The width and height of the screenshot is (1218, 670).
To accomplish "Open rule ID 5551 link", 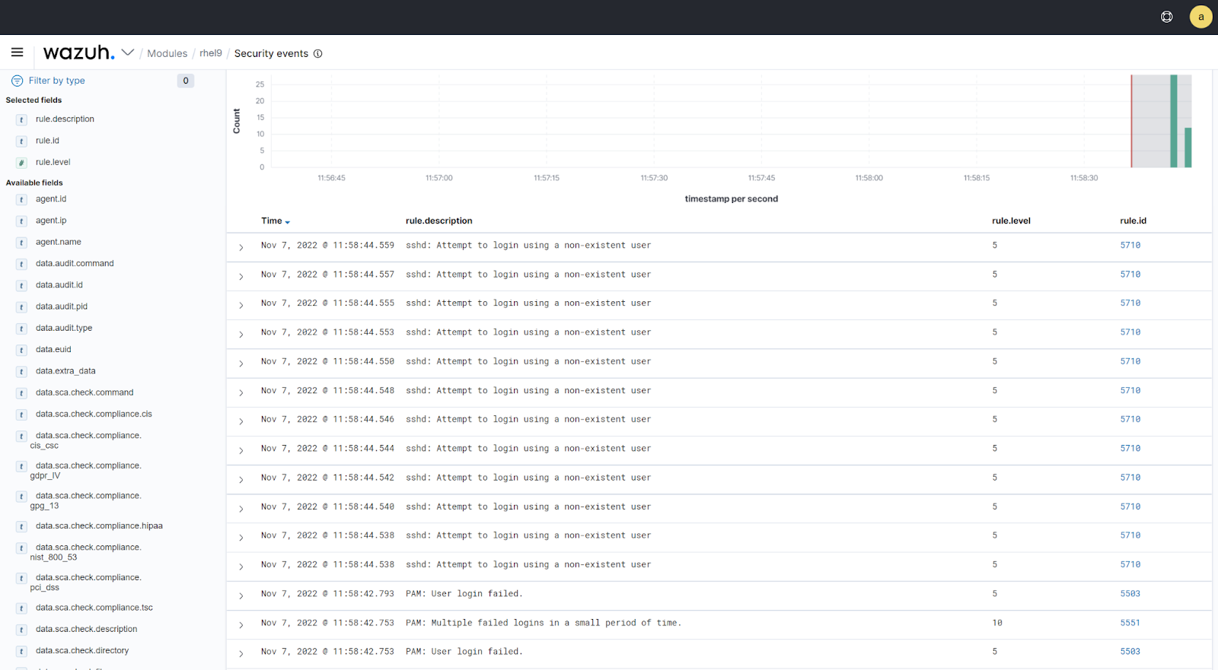I will pos(1130,623).
